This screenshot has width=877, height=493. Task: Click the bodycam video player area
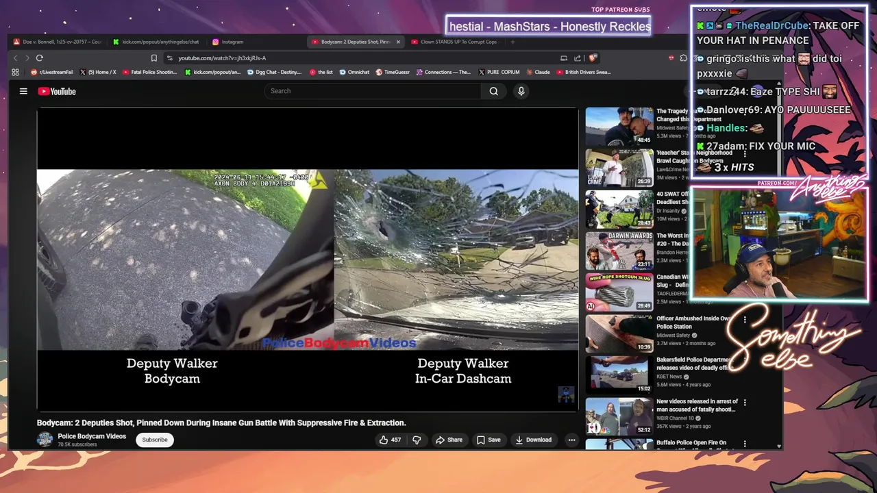(x=308, y=260)
